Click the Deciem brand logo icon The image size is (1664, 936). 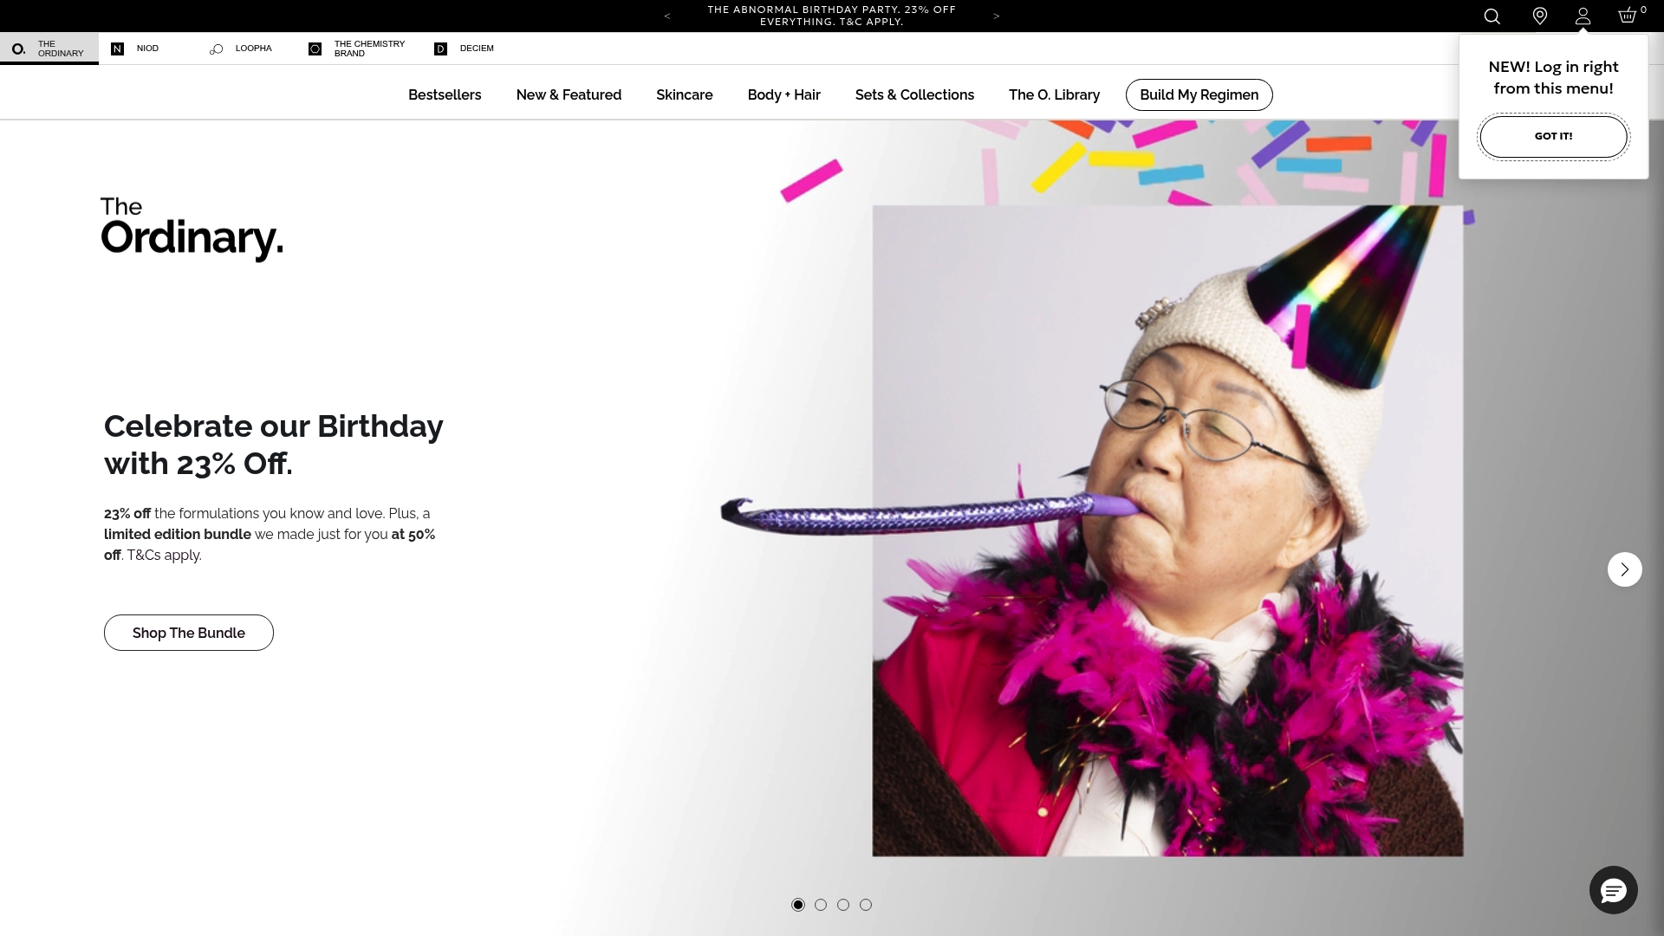point(440,49)
